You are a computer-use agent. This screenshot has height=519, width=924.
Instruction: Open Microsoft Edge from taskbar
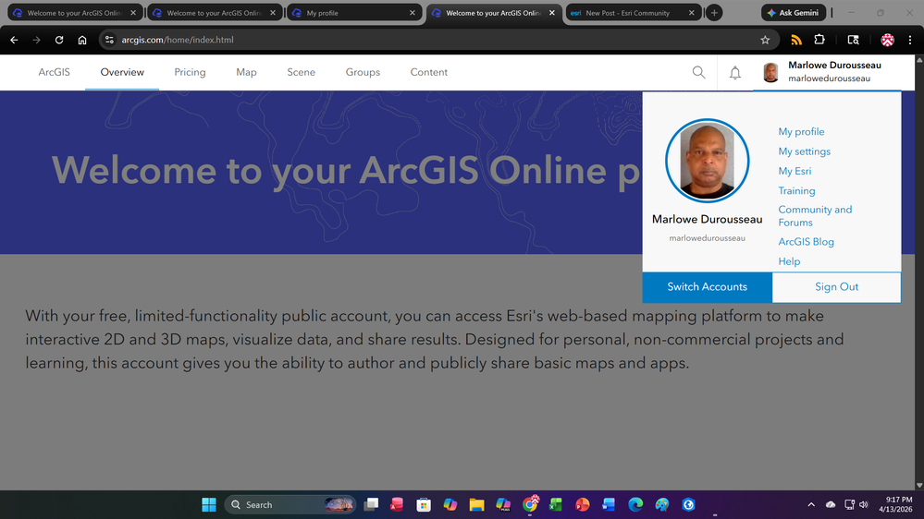click(x=635, y=505)
